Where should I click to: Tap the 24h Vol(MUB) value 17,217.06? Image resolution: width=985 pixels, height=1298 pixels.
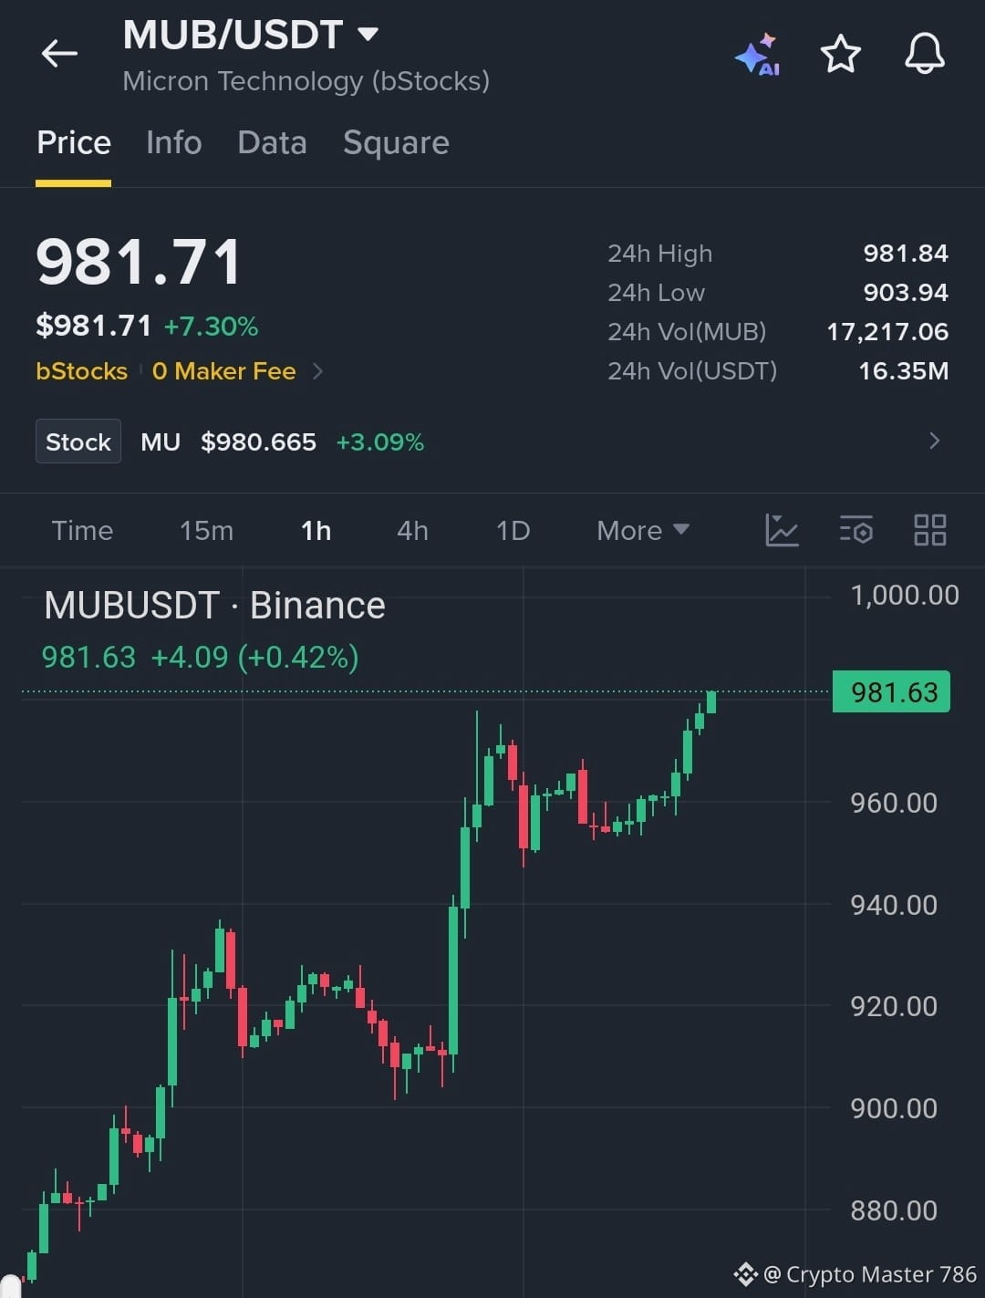pos(887,331)
